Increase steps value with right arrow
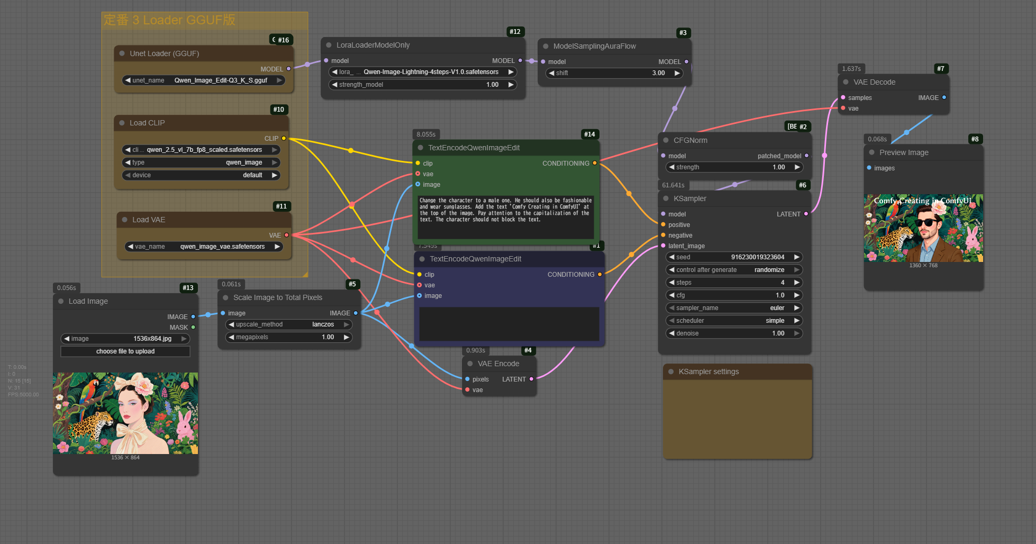 [797, 283]
